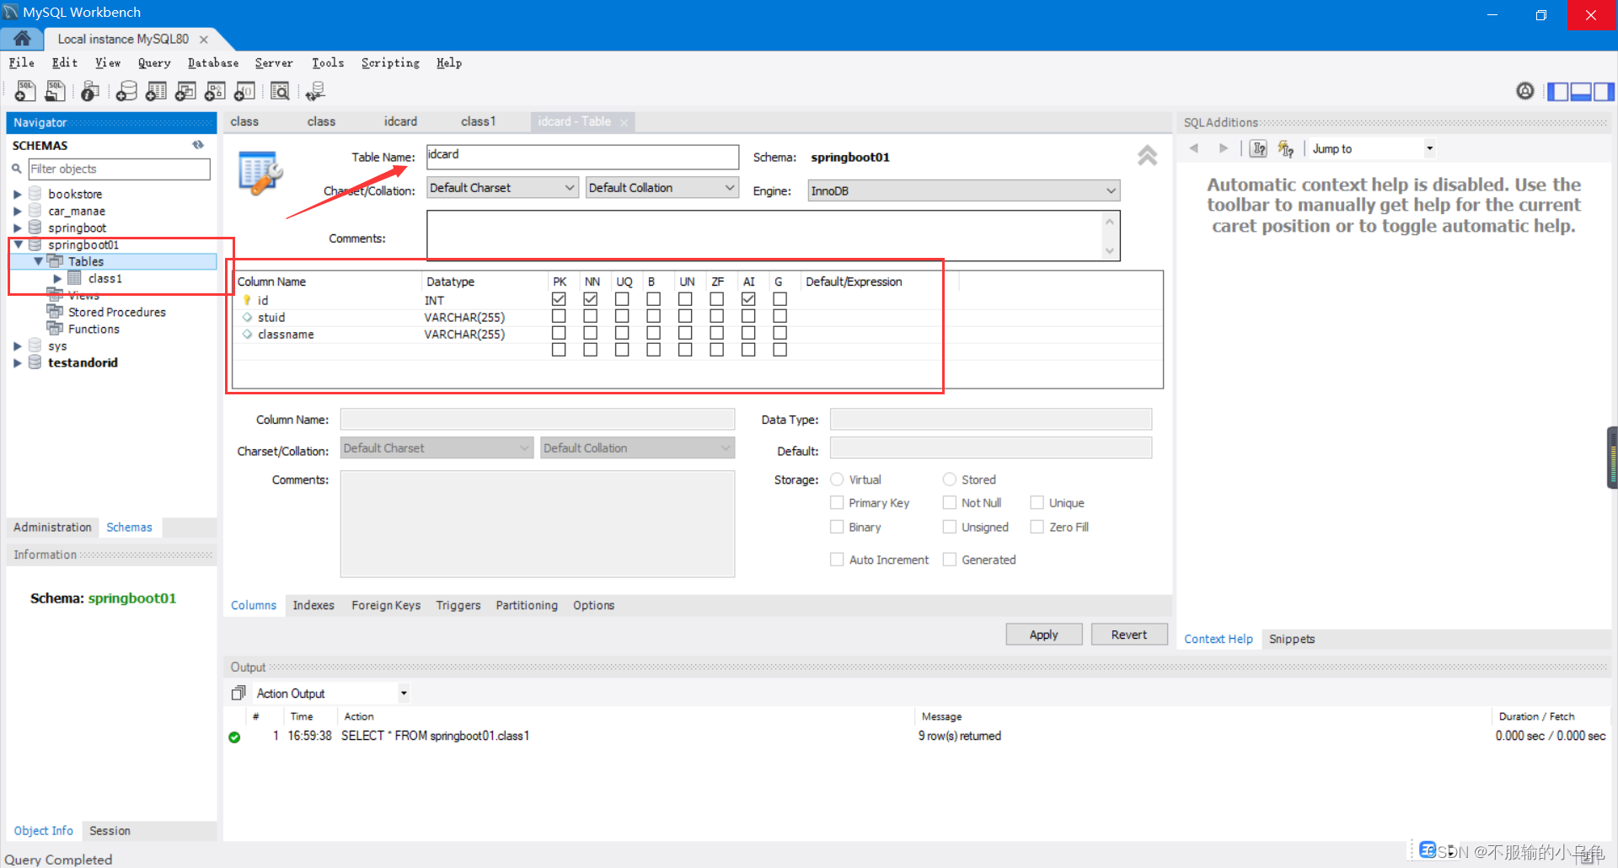Go back in context help
The height and width of the screenshot is (868, 1618).
pos(1194,148)
